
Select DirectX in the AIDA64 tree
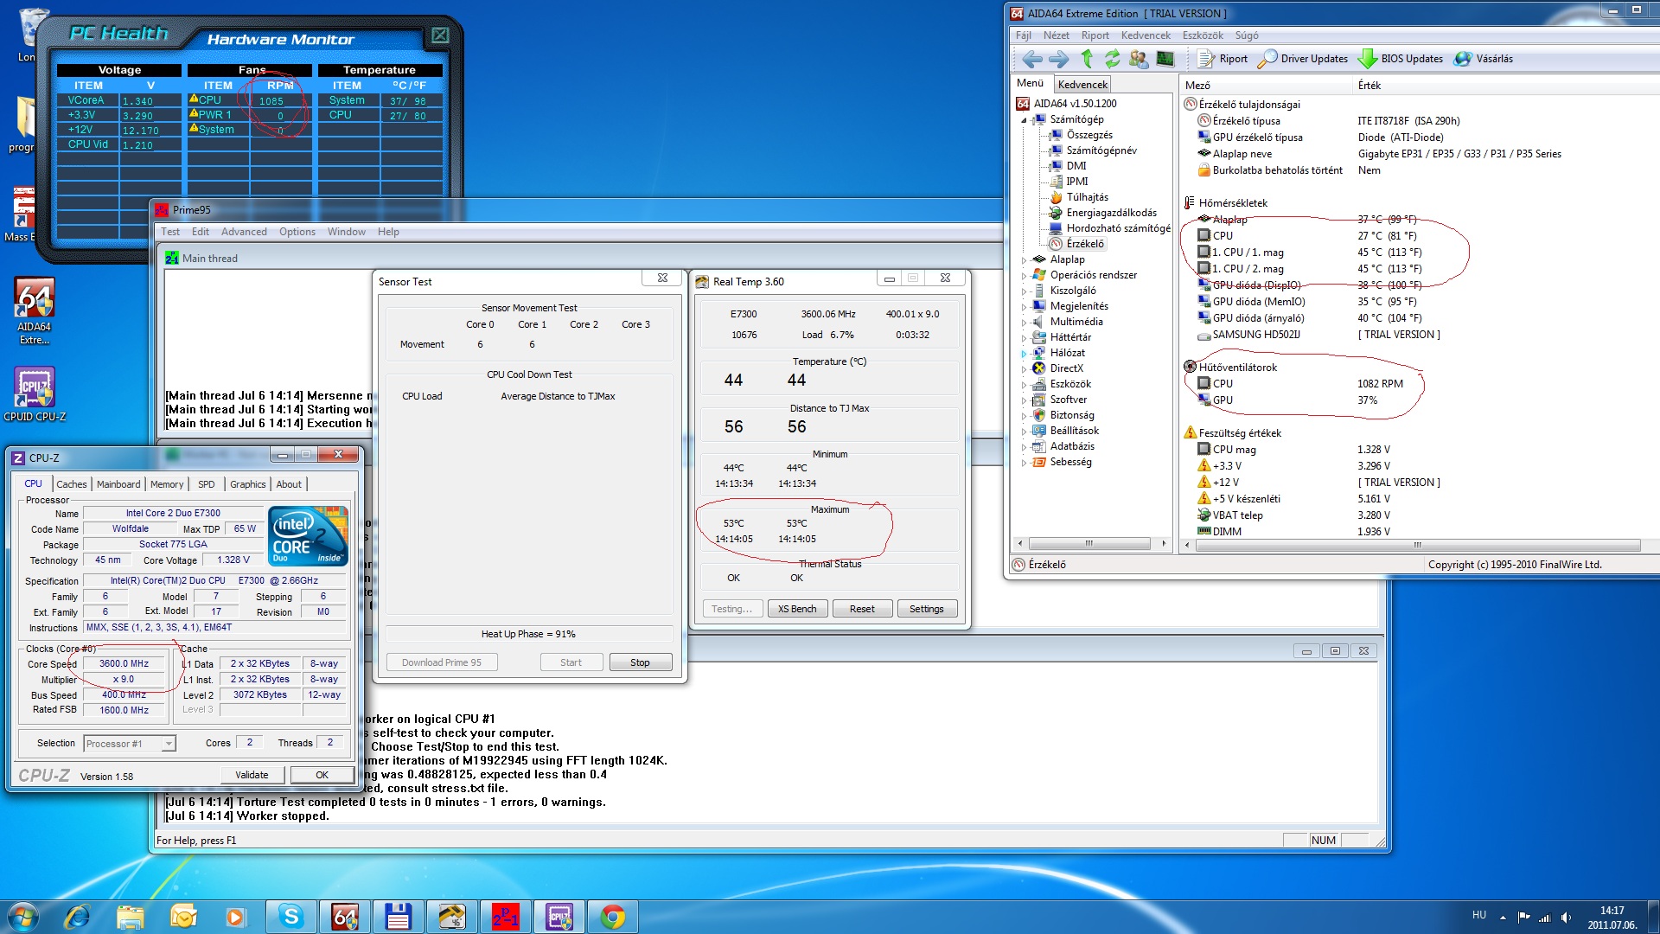[x=1066, y=368]
